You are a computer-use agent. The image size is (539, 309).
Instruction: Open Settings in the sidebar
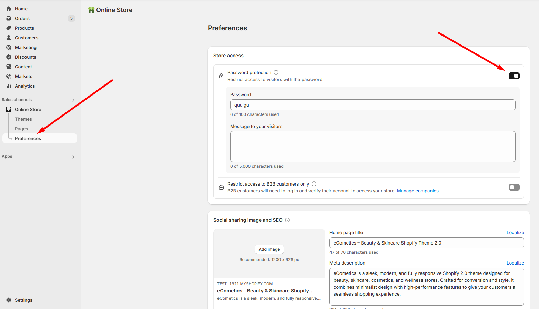tap(23, 300)
